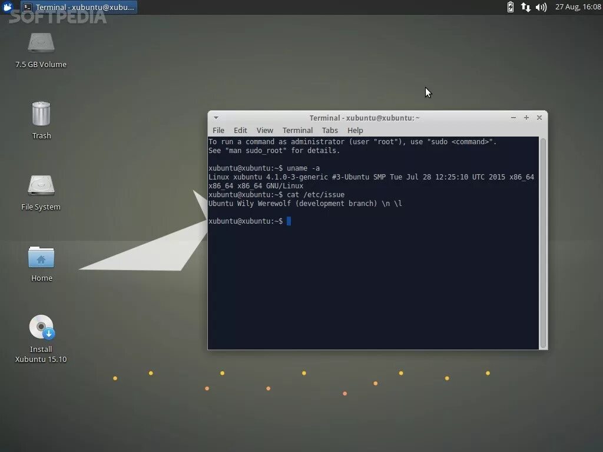Screen dimensions: 603x452
Task: Close the Terminal window
Action: pos(539,118)
